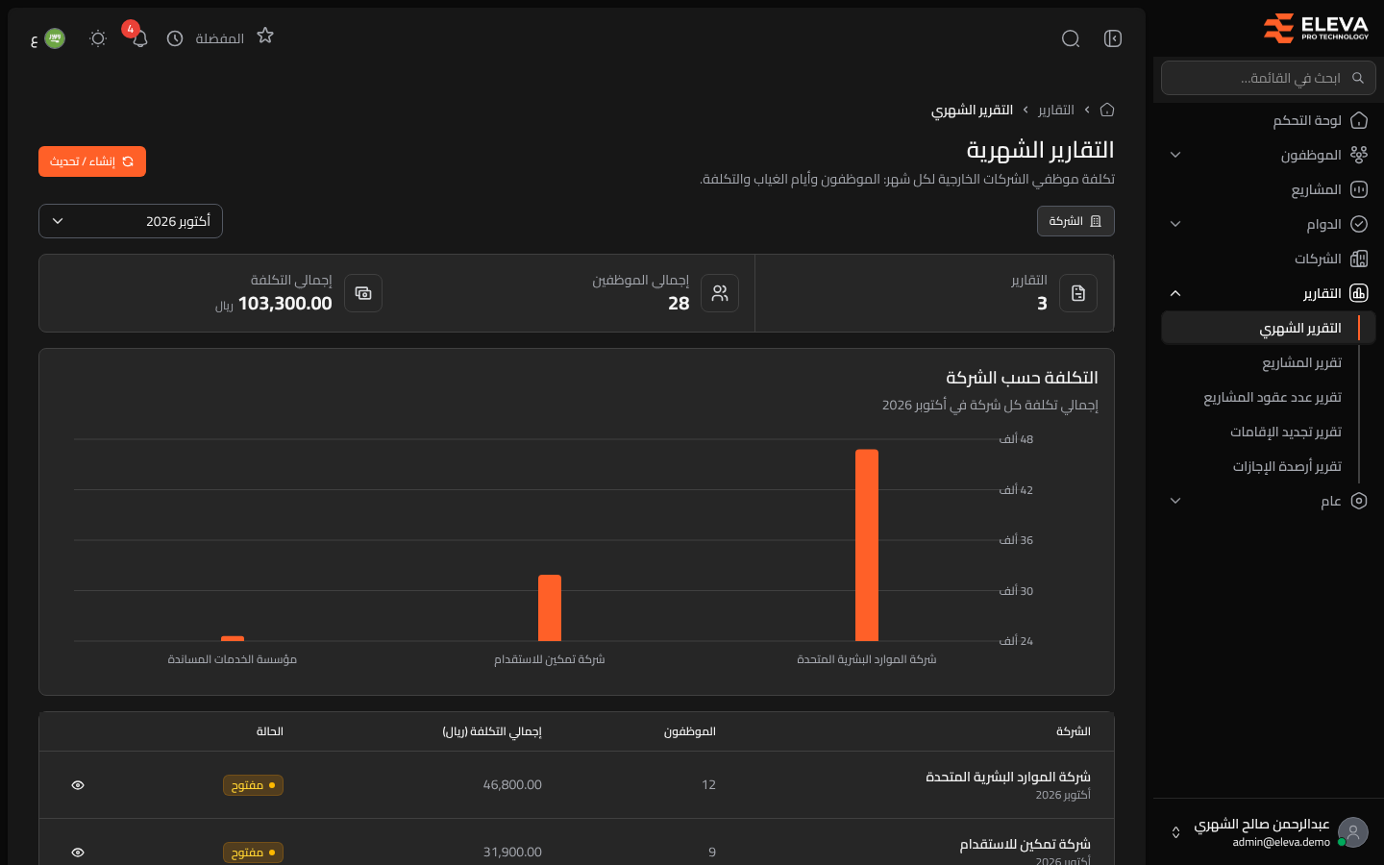The height and width of the screenshot is (865, 1384).
Task: Click the money icon on إجمالي التكلفة card
Action: (x=363, y=293)
